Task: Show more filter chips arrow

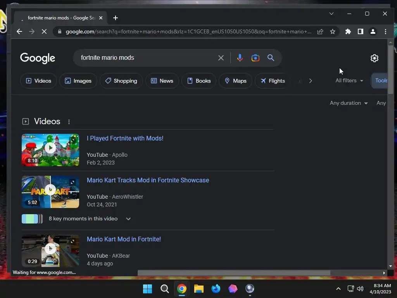Action: pos(311,81)
